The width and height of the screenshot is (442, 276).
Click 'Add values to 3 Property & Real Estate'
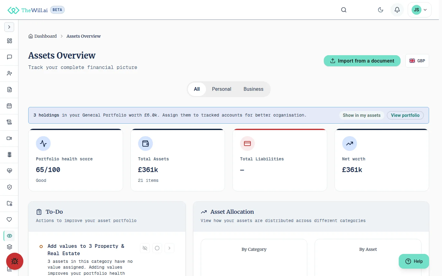click(86, 250)
